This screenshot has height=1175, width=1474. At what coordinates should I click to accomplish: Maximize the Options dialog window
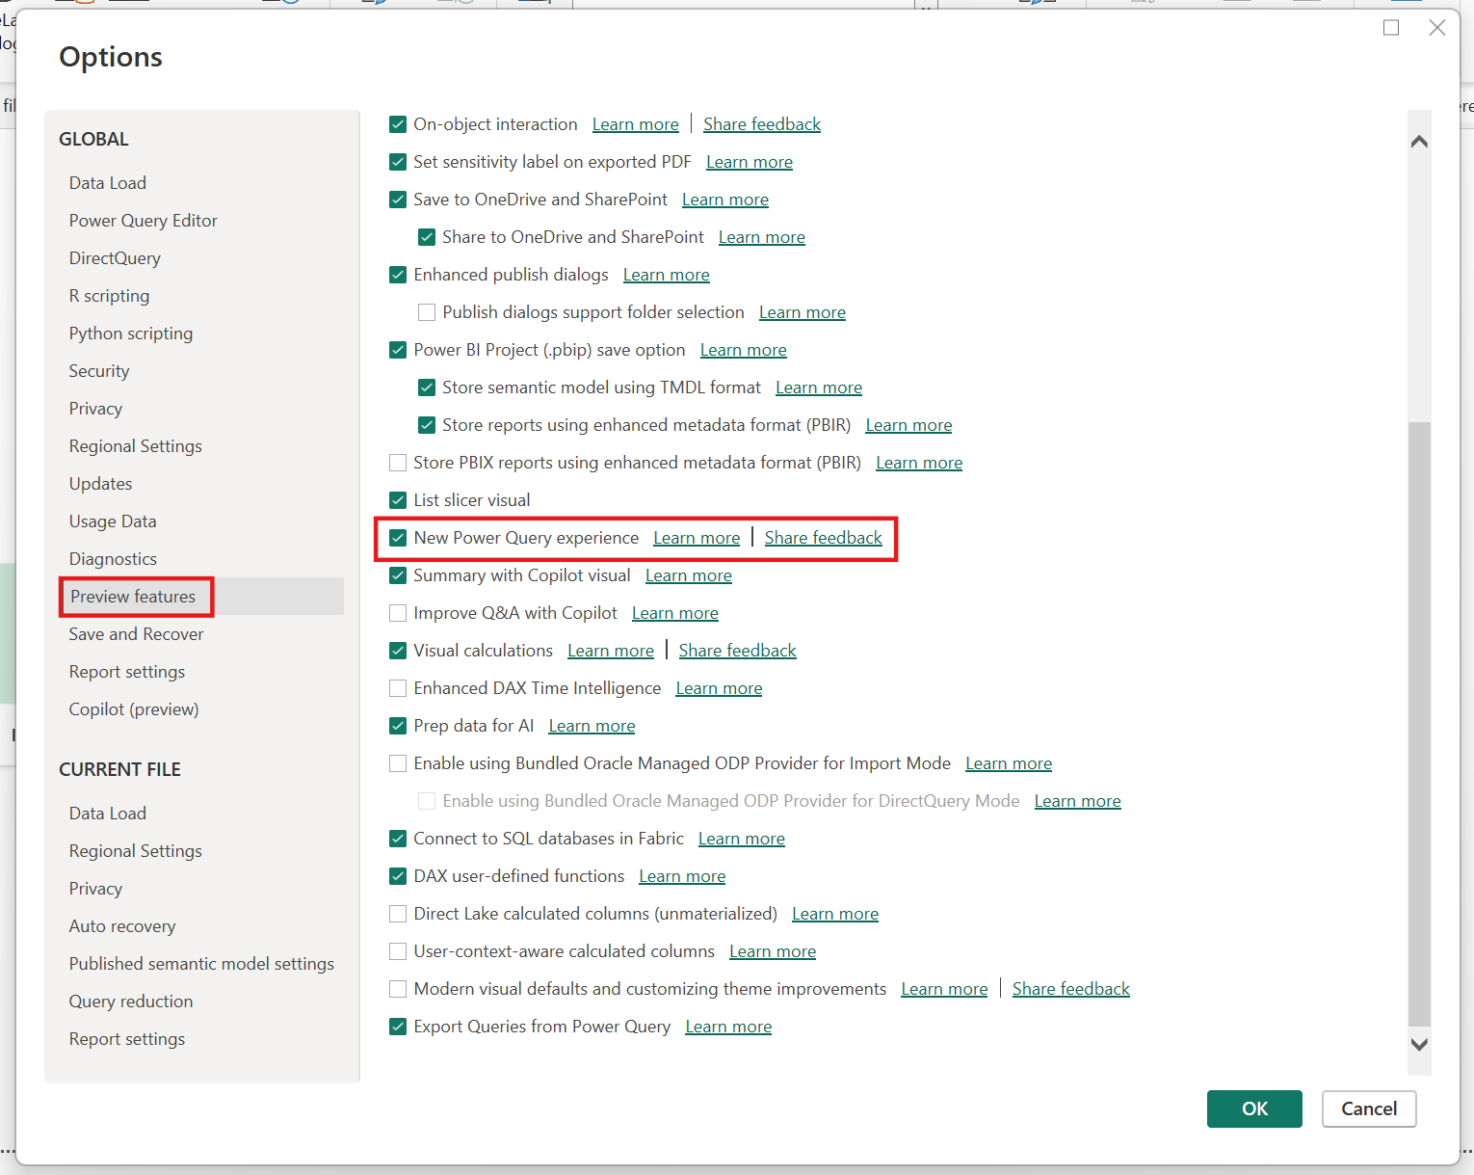point(1391,28)
